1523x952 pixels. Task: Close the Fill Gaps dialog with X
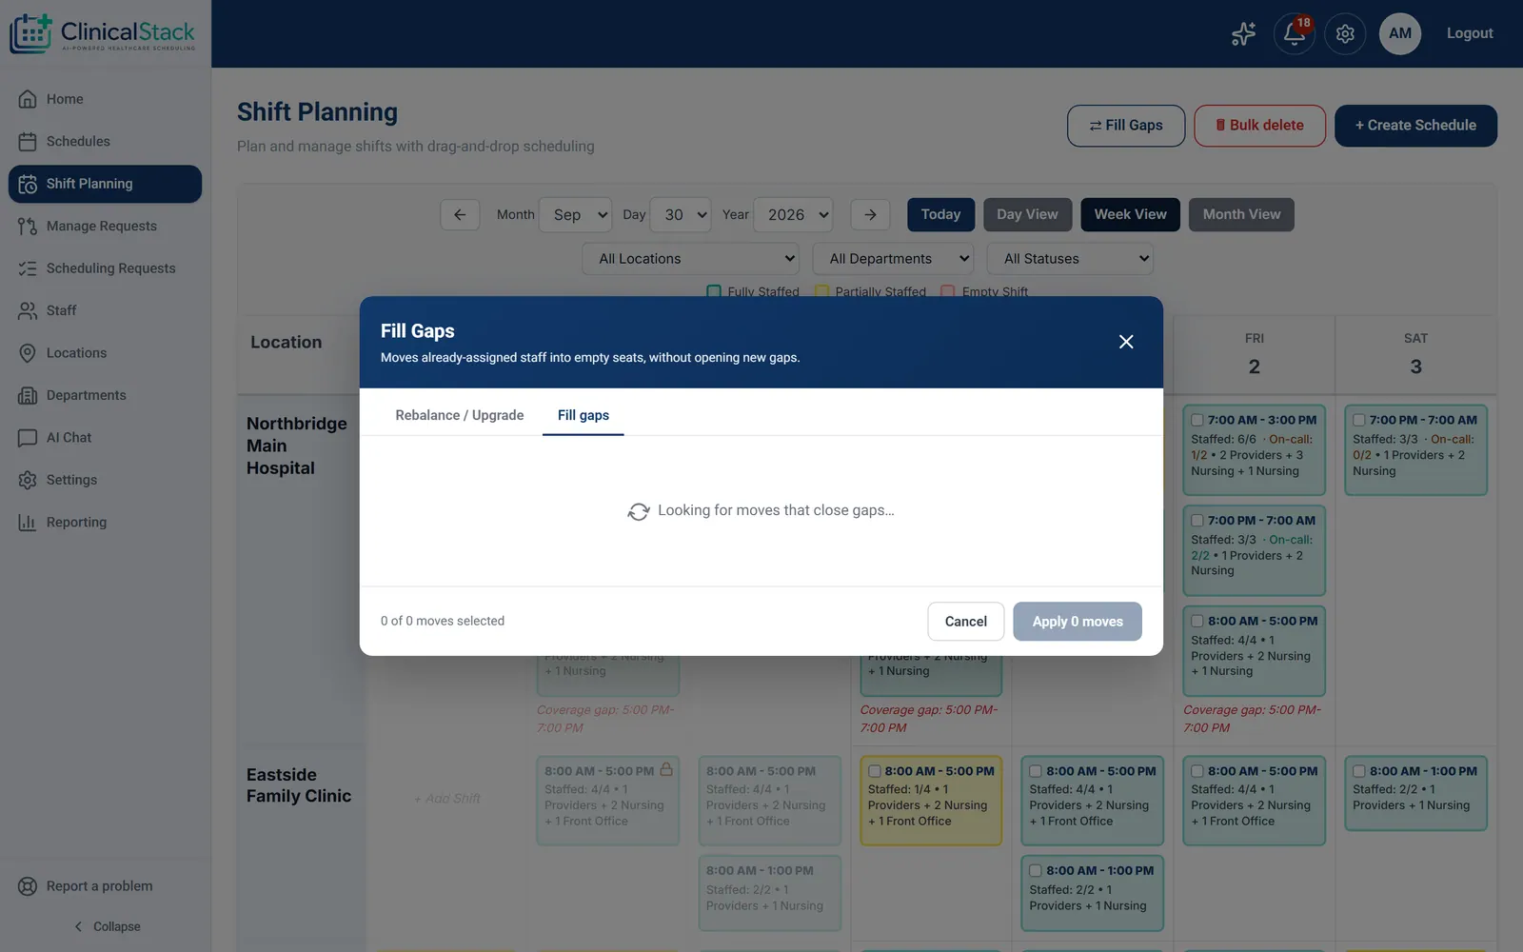pyautogui.click(x=1126, y=342)
